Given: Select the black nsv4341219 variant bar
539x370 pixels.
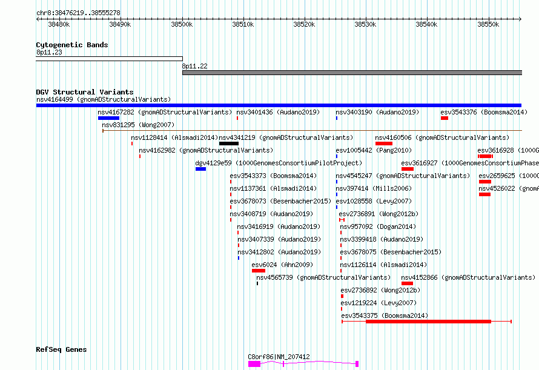Looking at the screenshot, I should click(x=229, y=144).
